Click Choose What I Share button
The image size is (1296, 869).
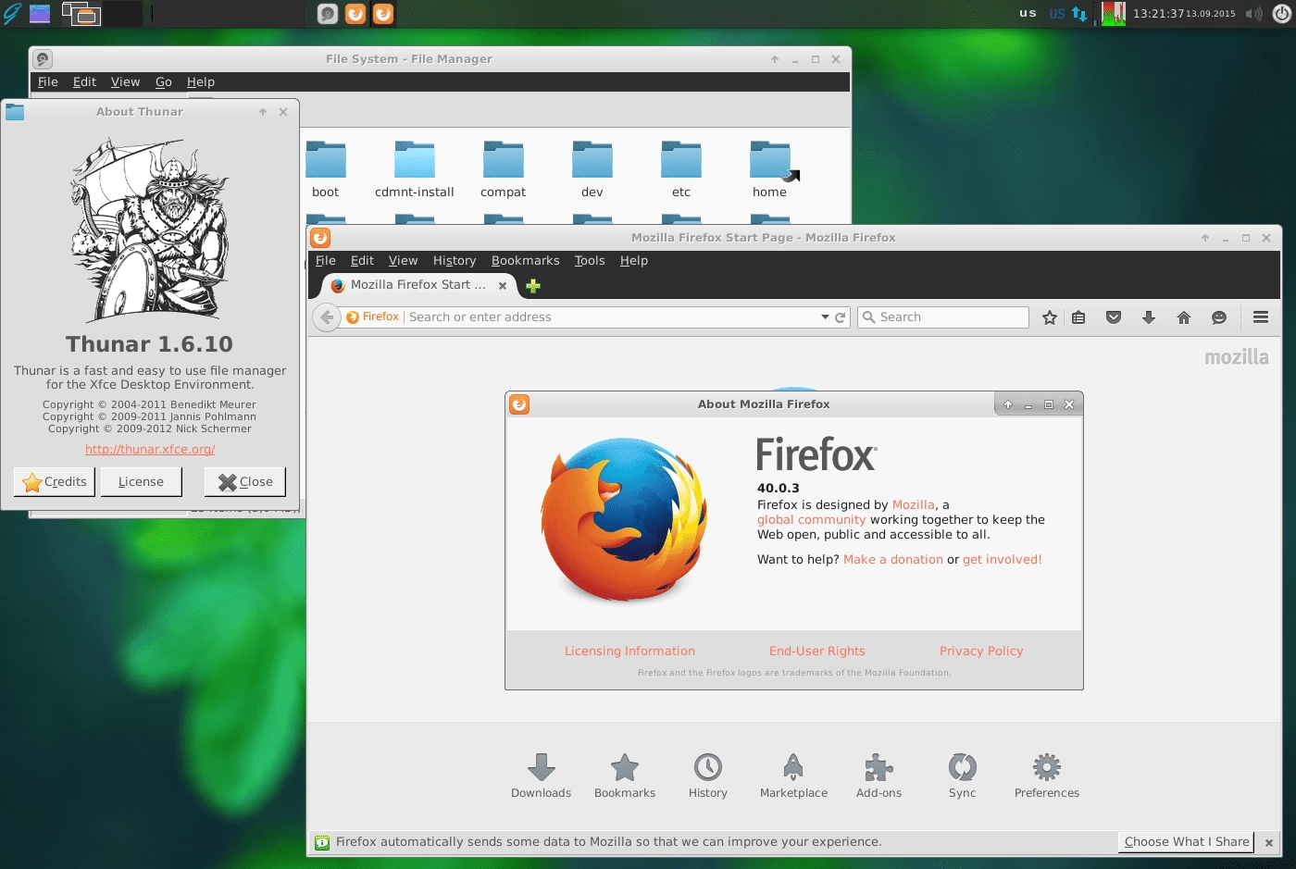pos(1186,842)
